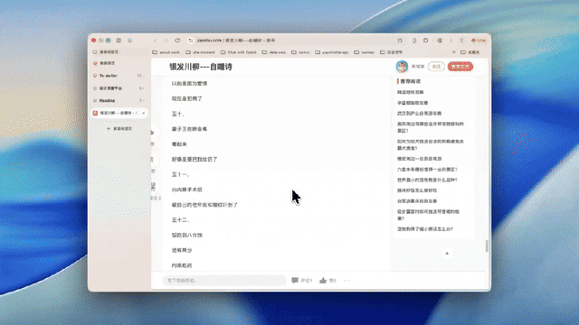This screenshot has height=325, width=579.
Task: Click the outlined follow button beside author
Action: [x=436, y=67]
